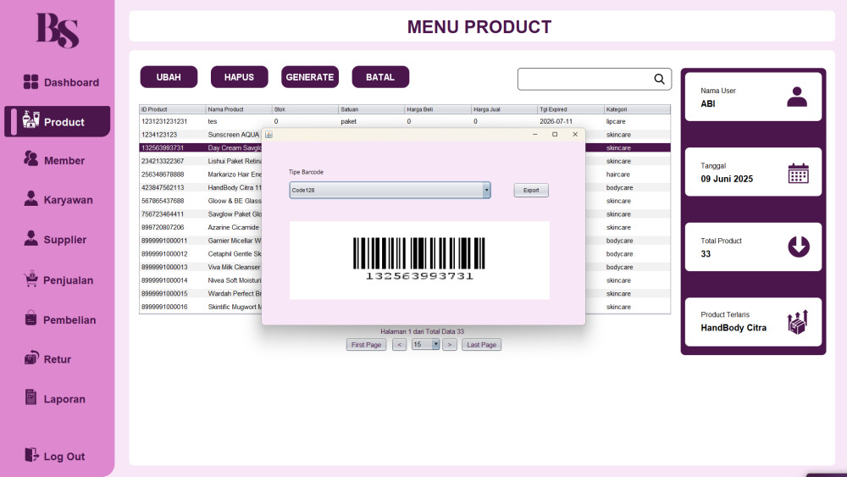Open Dashboard via its grid icon
847x477 pixels.
click(x=30, y=81)
